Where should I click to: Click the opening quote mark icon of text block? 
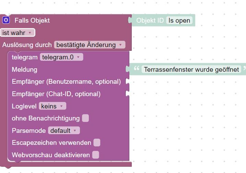pyautogui.click(x=137, y=68)
